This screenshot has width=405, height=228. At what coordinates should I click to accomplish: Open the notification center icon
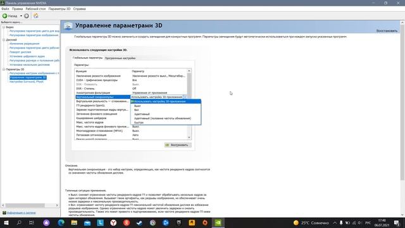397,223
